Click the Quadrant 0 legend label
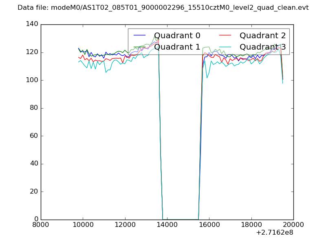The image size is (326, 244). [x=177, y=35]
